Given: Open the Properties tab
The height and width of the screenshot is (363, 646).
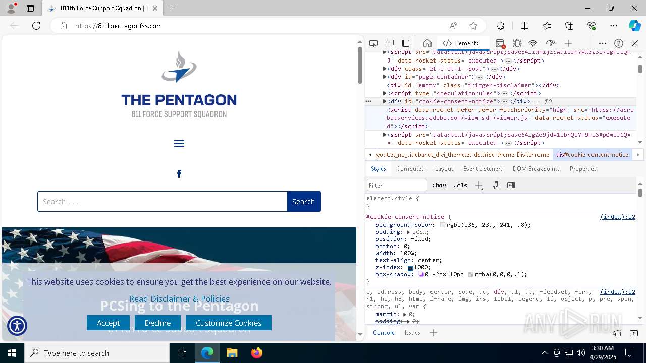Looking at the screenshot, I should (x=583, y=169).
